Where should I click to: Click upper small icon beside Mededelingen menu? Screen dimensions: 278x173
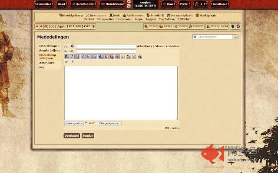(x=129, y=2)
